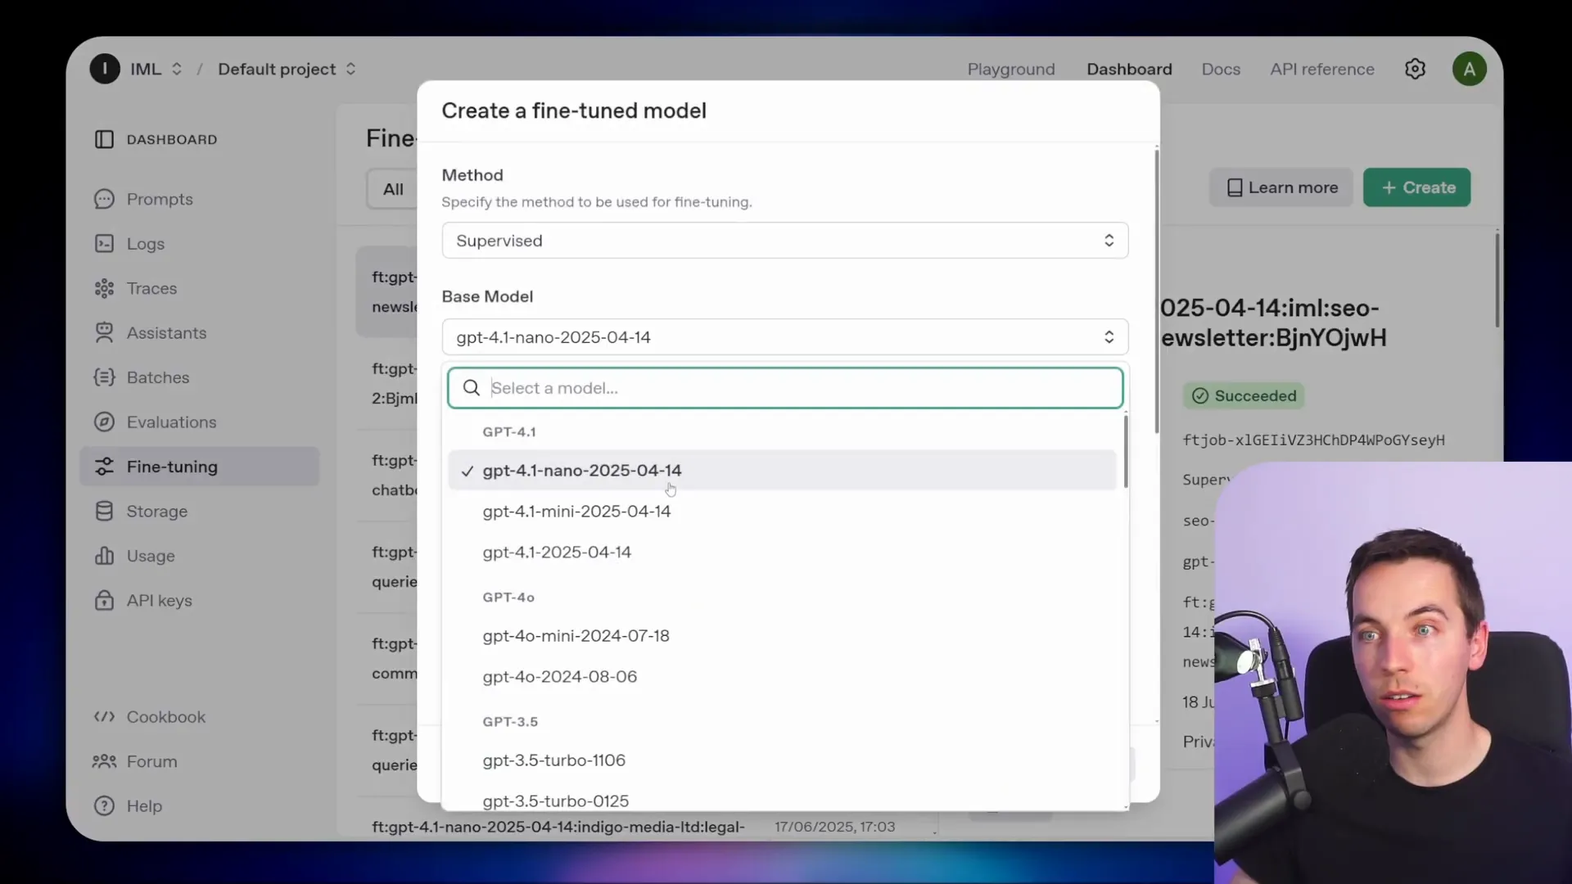
Task: Select the Fine-tuning sliders icon in sidebar
Action: point(104,467)
